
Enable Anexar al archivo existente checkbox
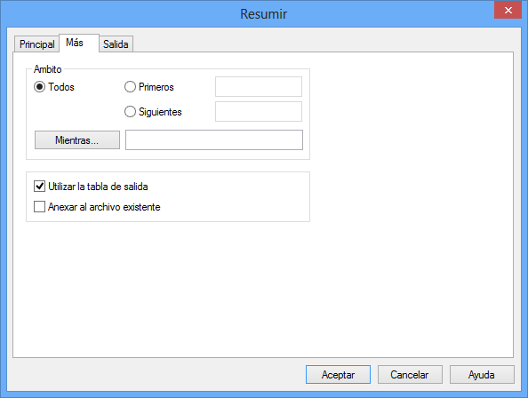pos(39,207)
